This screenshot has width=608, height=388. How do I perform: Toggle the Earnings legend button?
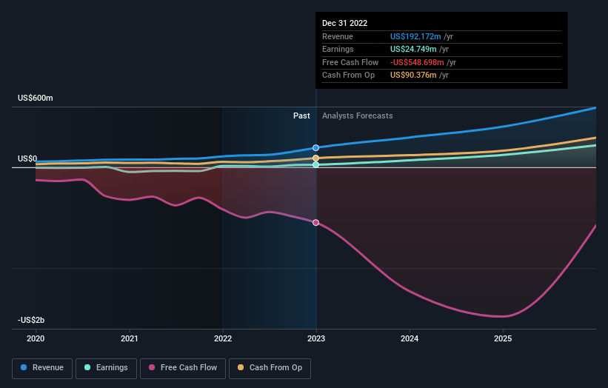[106, 368]
